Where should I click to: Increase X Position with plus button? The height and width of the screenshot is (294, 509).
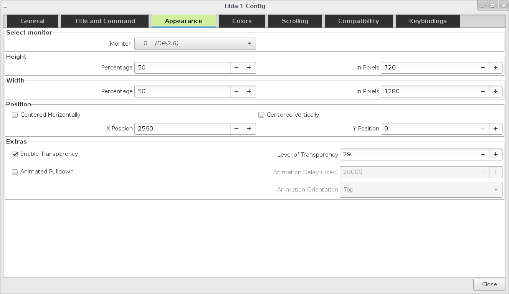click(x=249, y=129)
